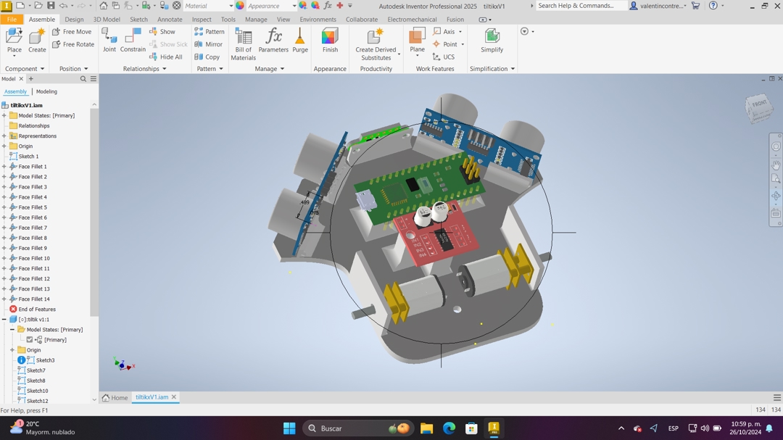Open the Sketch ribbon tab
This screenshot has width=783, height=440.
pos(138,20)
